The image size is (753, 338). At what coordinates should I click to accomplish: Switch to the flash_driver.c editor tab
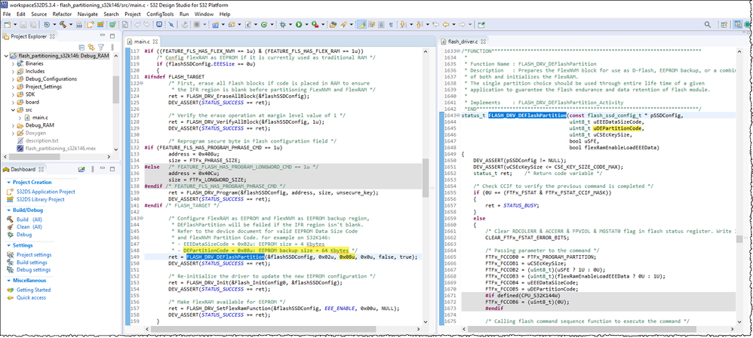click(464, 41)
